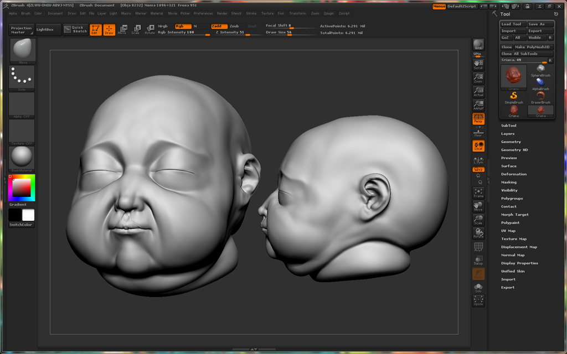The image size is (567, 354).
Task: Expand the Displacement Map subpalette
Action: [x=519, y=247]
